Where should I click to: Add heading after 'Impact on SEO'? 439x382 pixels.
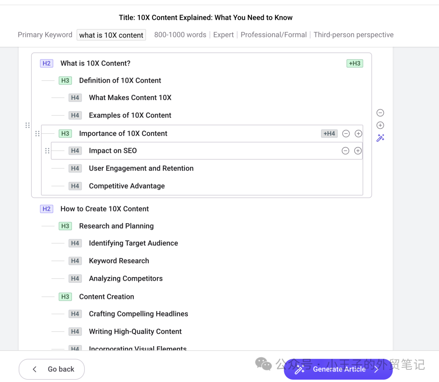(x=358, y=151)
